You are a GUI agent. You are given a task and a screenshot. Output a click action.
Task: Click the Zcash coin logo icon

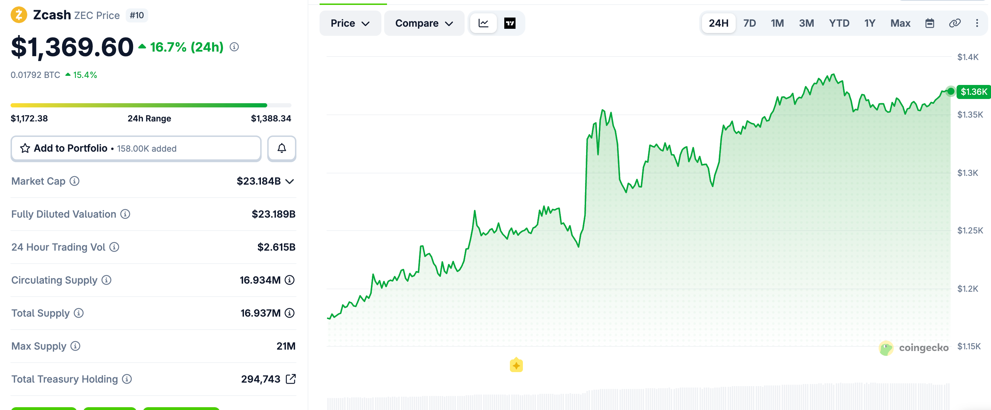pyautogui.click(x=19, y=15)
